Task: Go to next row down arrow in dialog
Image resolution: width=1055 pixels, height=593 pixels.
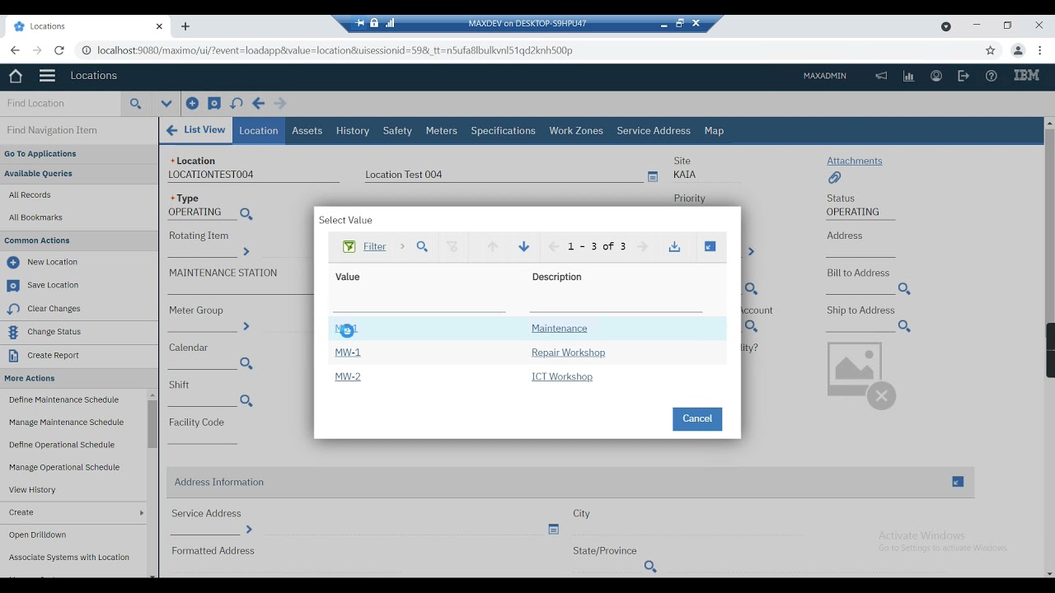Action: point(523,246)
